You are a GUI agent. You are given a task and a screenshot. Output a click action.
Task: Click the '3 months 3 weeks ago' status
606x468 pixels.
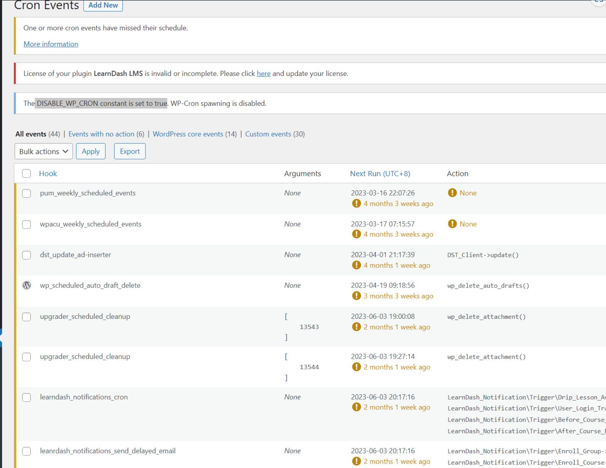[x=398, y=296]
